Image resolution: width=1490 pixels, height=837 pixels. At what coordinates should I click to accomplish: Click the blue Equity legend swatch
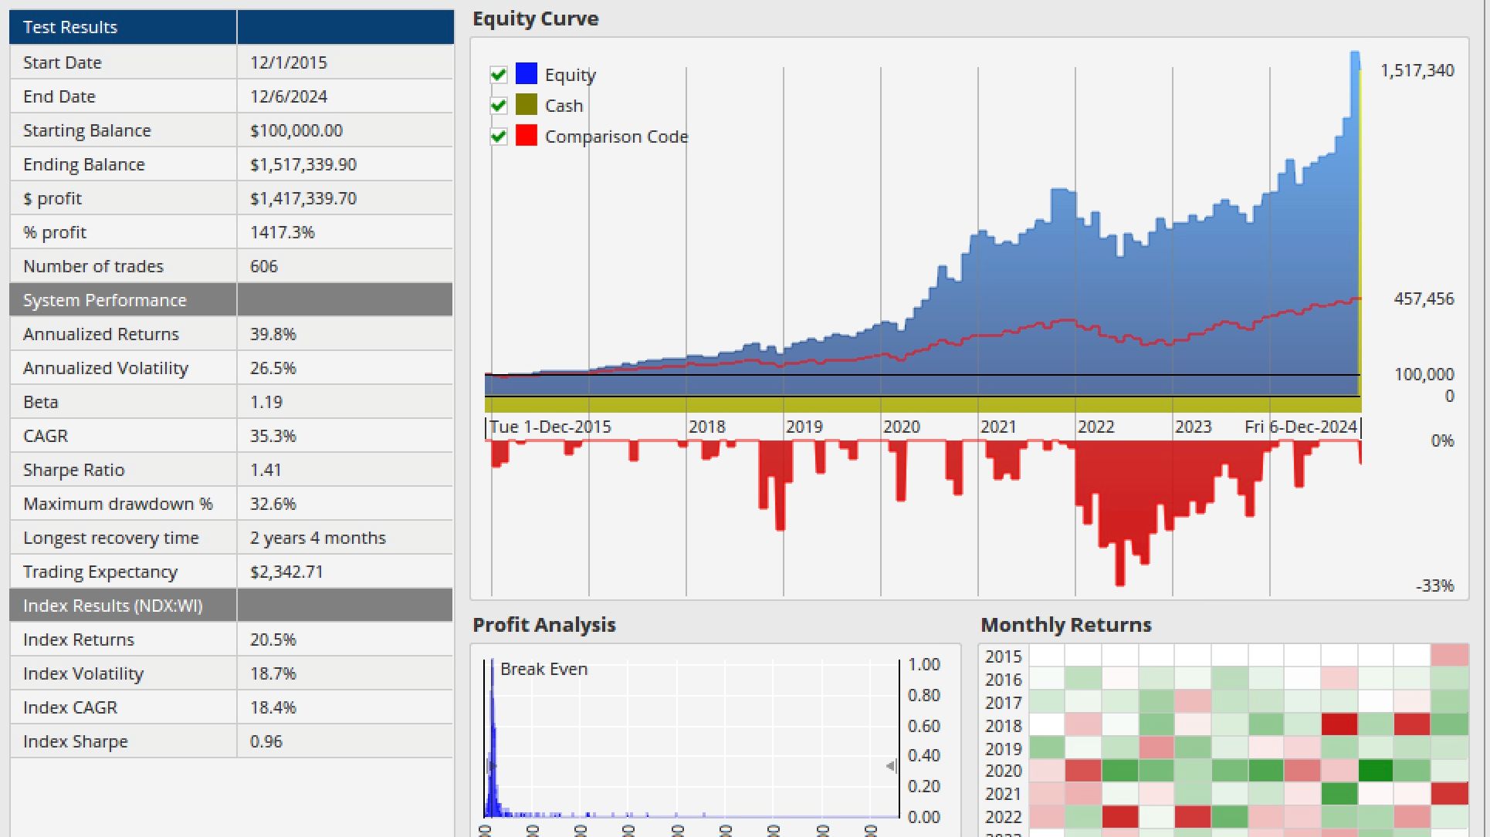[527, 74]
